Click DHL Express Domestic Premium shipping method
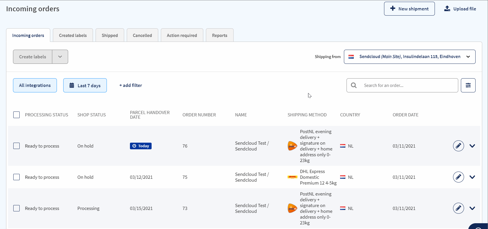Image resolution: width=488 pixels, height=229 pixels. (318, 177)
